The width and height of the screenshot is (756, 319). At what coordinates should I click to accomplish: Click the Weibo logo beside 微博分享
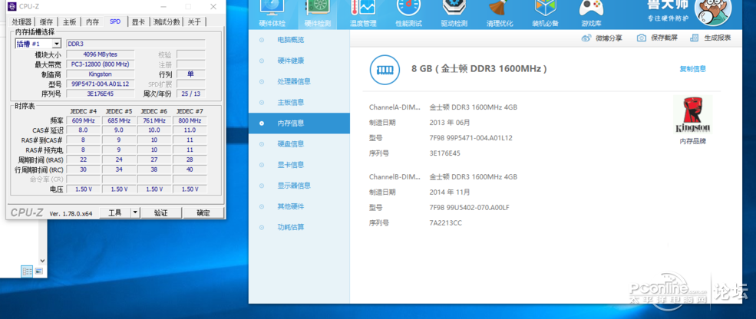[x=586, y=38]
